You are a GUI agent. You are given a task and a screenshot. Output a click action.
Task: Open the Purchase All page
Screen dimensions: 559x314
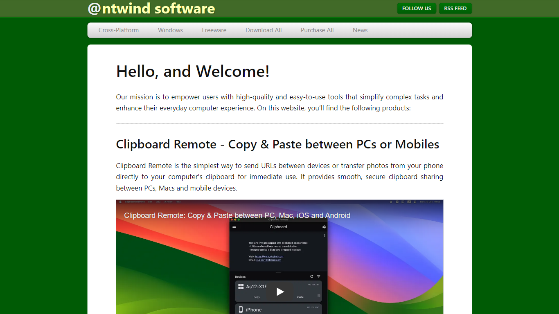(317, 30)
